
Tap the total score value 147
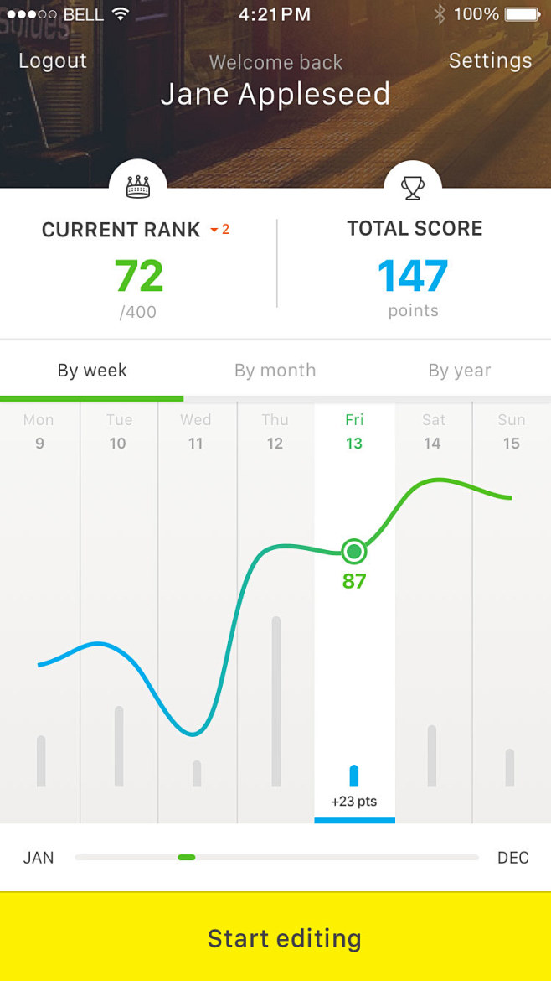pyautogui.click(x=413, y=276)
